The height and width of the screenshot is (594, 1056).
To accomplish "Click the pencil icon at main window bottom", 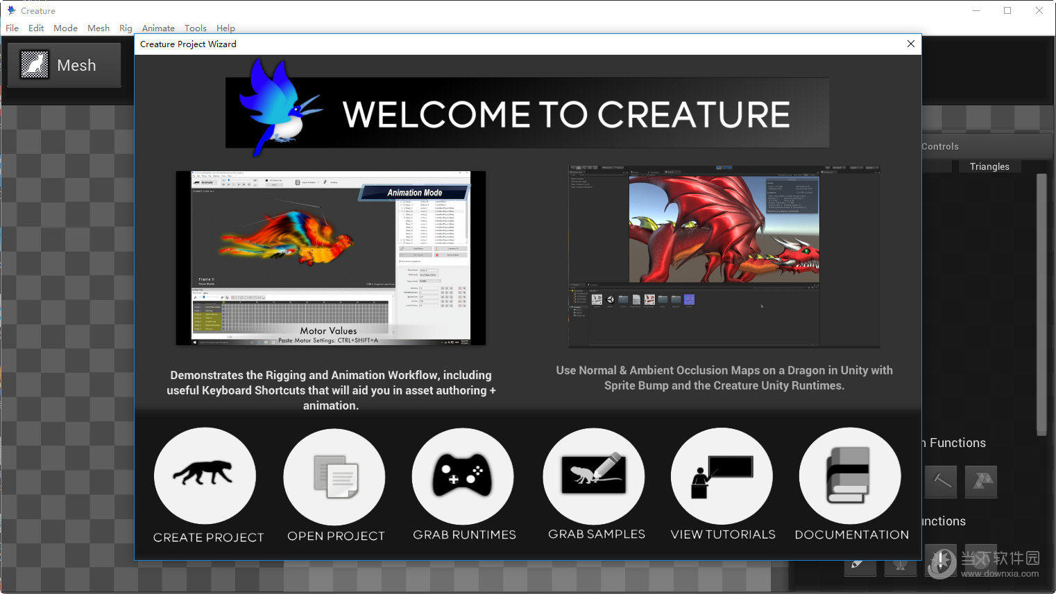I will coord(860,564).
